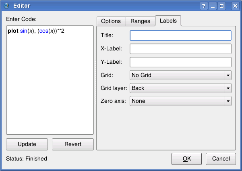Screen dimensions: 242x171
Task: Open the Ranges tab
Action: (140, 21)
